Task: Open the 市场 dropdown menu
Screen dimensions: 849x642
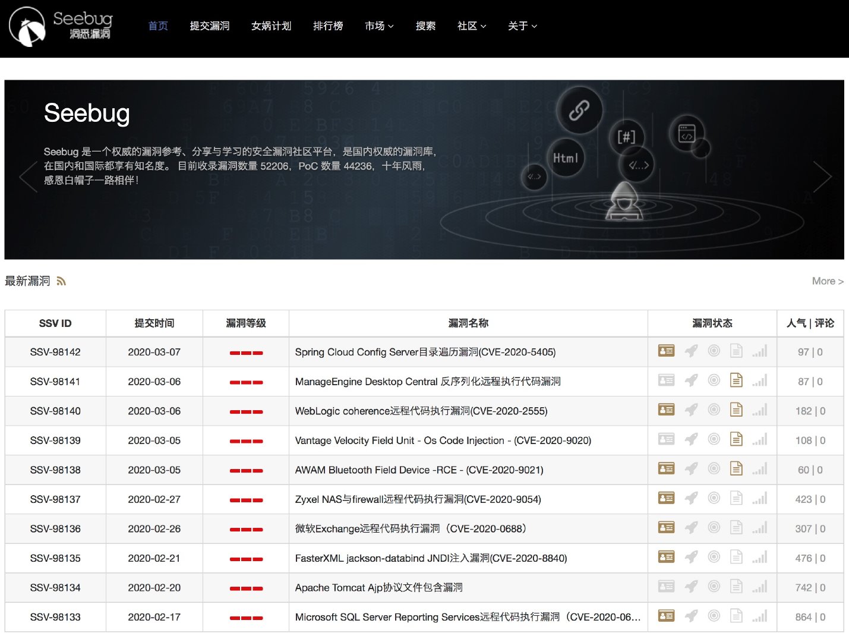Action: click(379, 26)
